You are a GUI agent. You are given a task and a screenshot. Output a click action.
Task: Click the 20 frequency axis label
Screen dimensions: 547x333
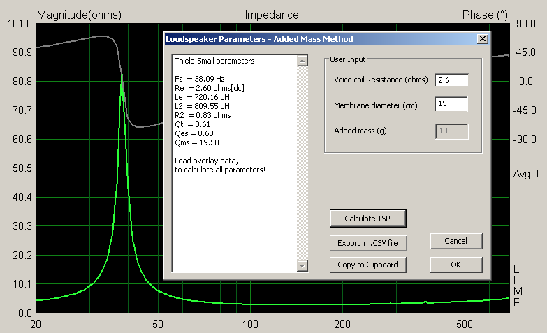pyautogui.click(x=36, y=325)
